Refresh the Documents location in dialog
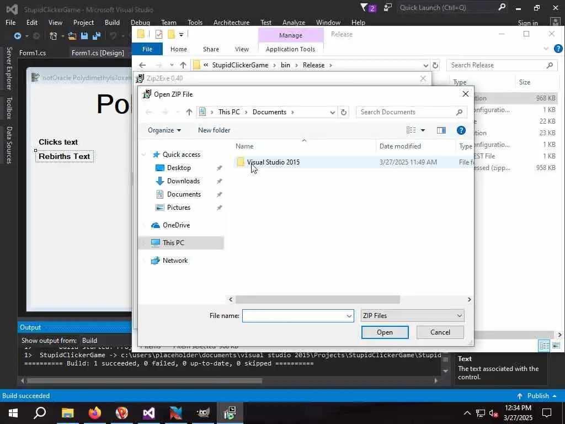565x424 pixels. click(x=344, y=112)
